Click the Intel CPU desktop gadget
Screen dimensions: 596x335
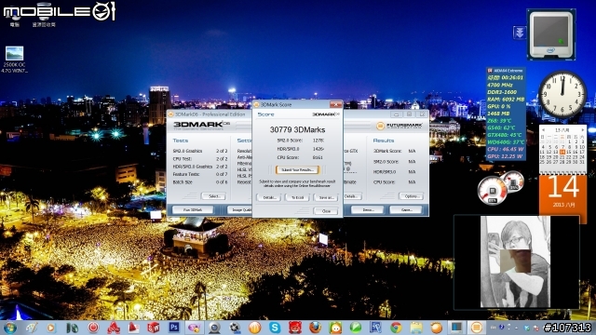(550, 34)
